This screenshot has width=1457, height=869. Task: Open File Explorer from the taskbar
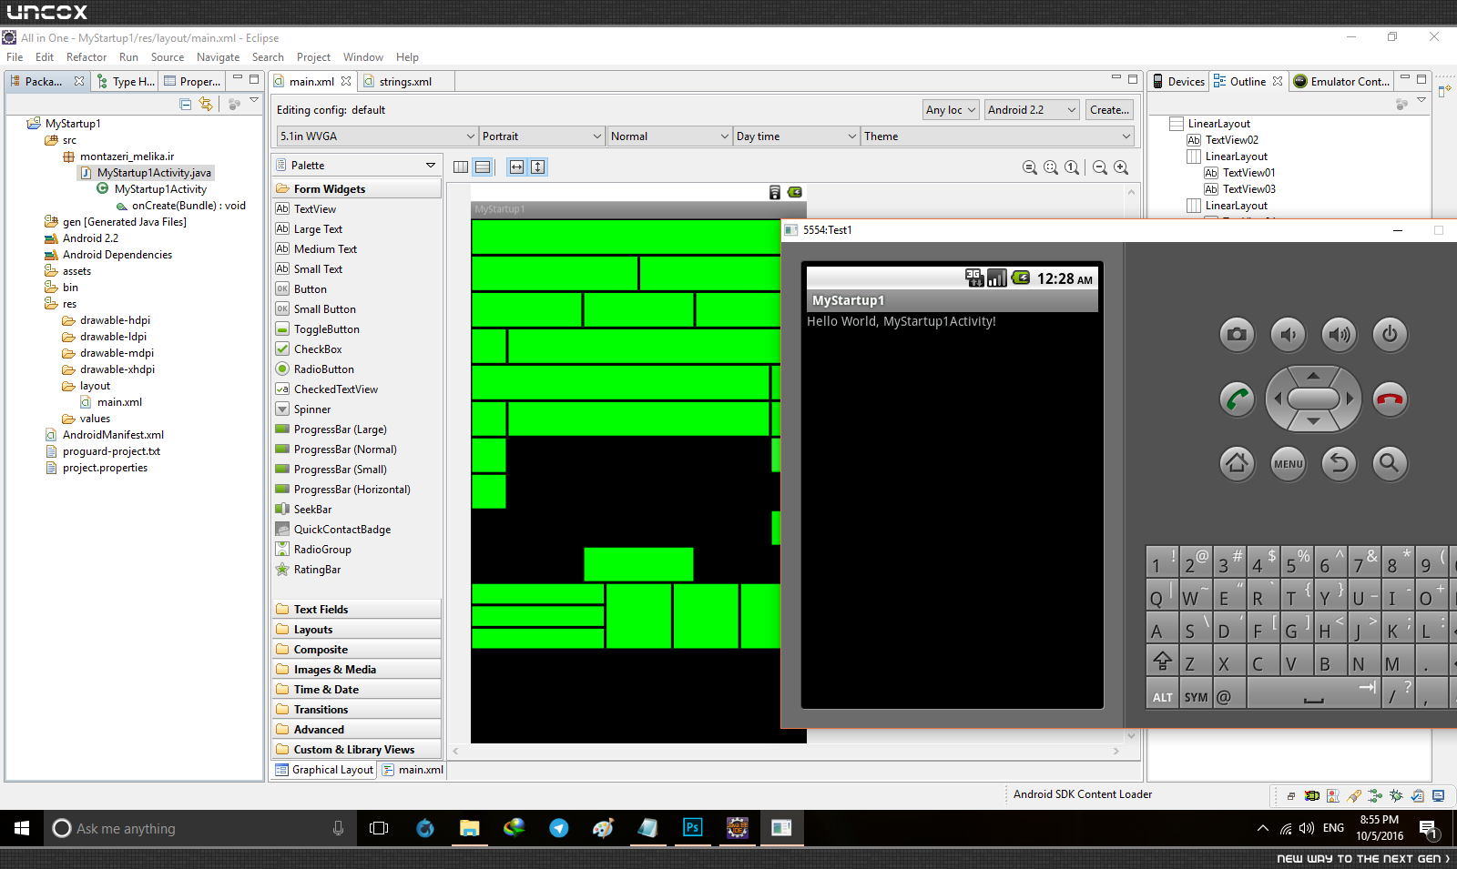coord(469,828)
